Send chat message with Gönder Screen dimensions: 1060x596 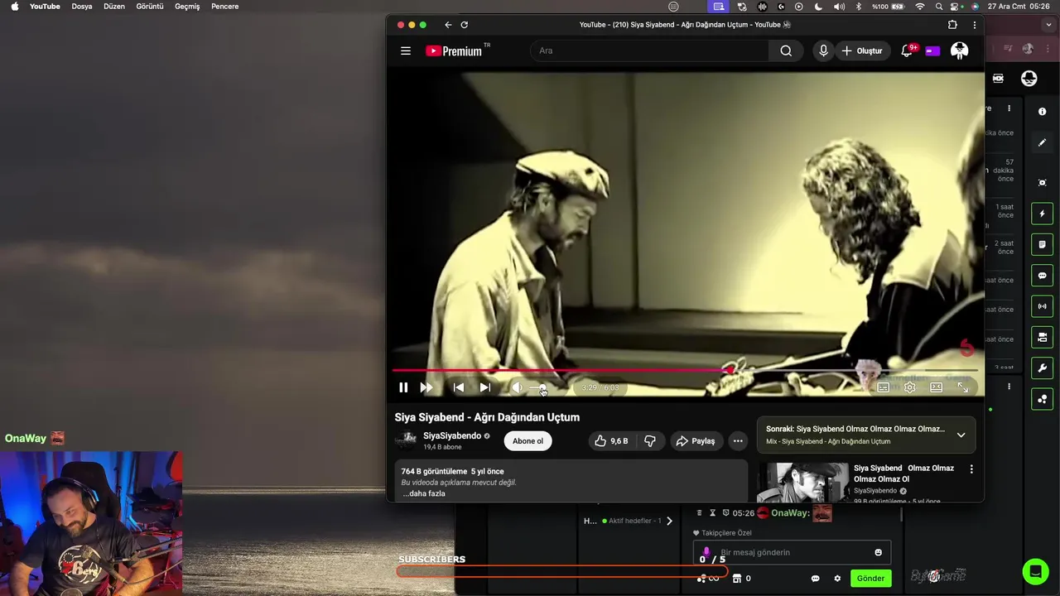click(x=870, y=579)
